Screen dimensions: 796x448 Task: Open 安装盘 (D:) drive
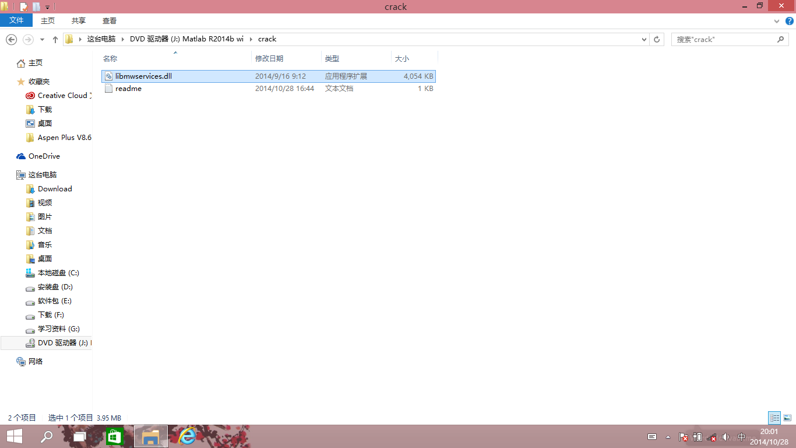tap(55, 287)
